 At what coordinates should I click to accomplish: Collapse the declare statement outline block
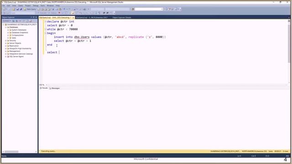pos(46,21)
